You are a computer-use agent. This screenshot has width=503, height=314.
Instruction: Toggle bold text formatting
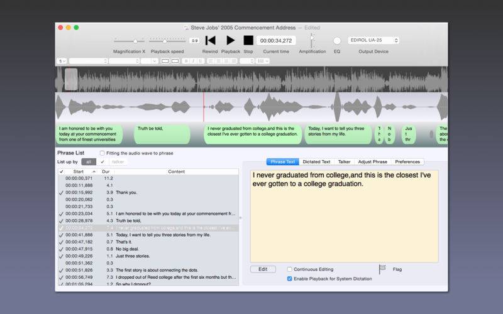tap(186, 61)
